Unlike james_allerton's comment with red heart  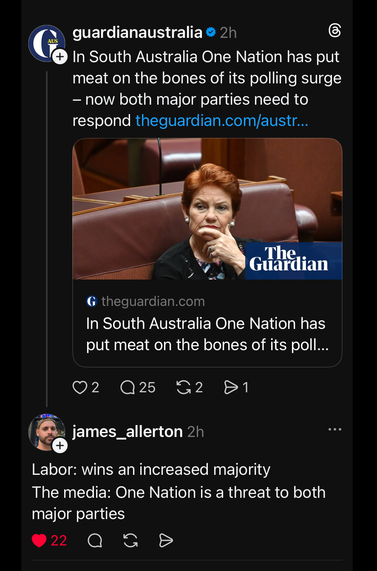(x=39, y=540)
